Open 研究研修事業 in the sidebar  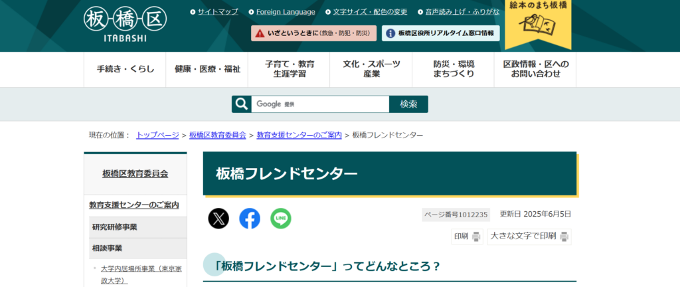click(x=115, y=227)
